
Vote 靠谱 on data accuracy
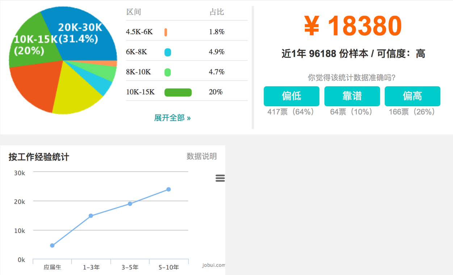coord(352,96)
